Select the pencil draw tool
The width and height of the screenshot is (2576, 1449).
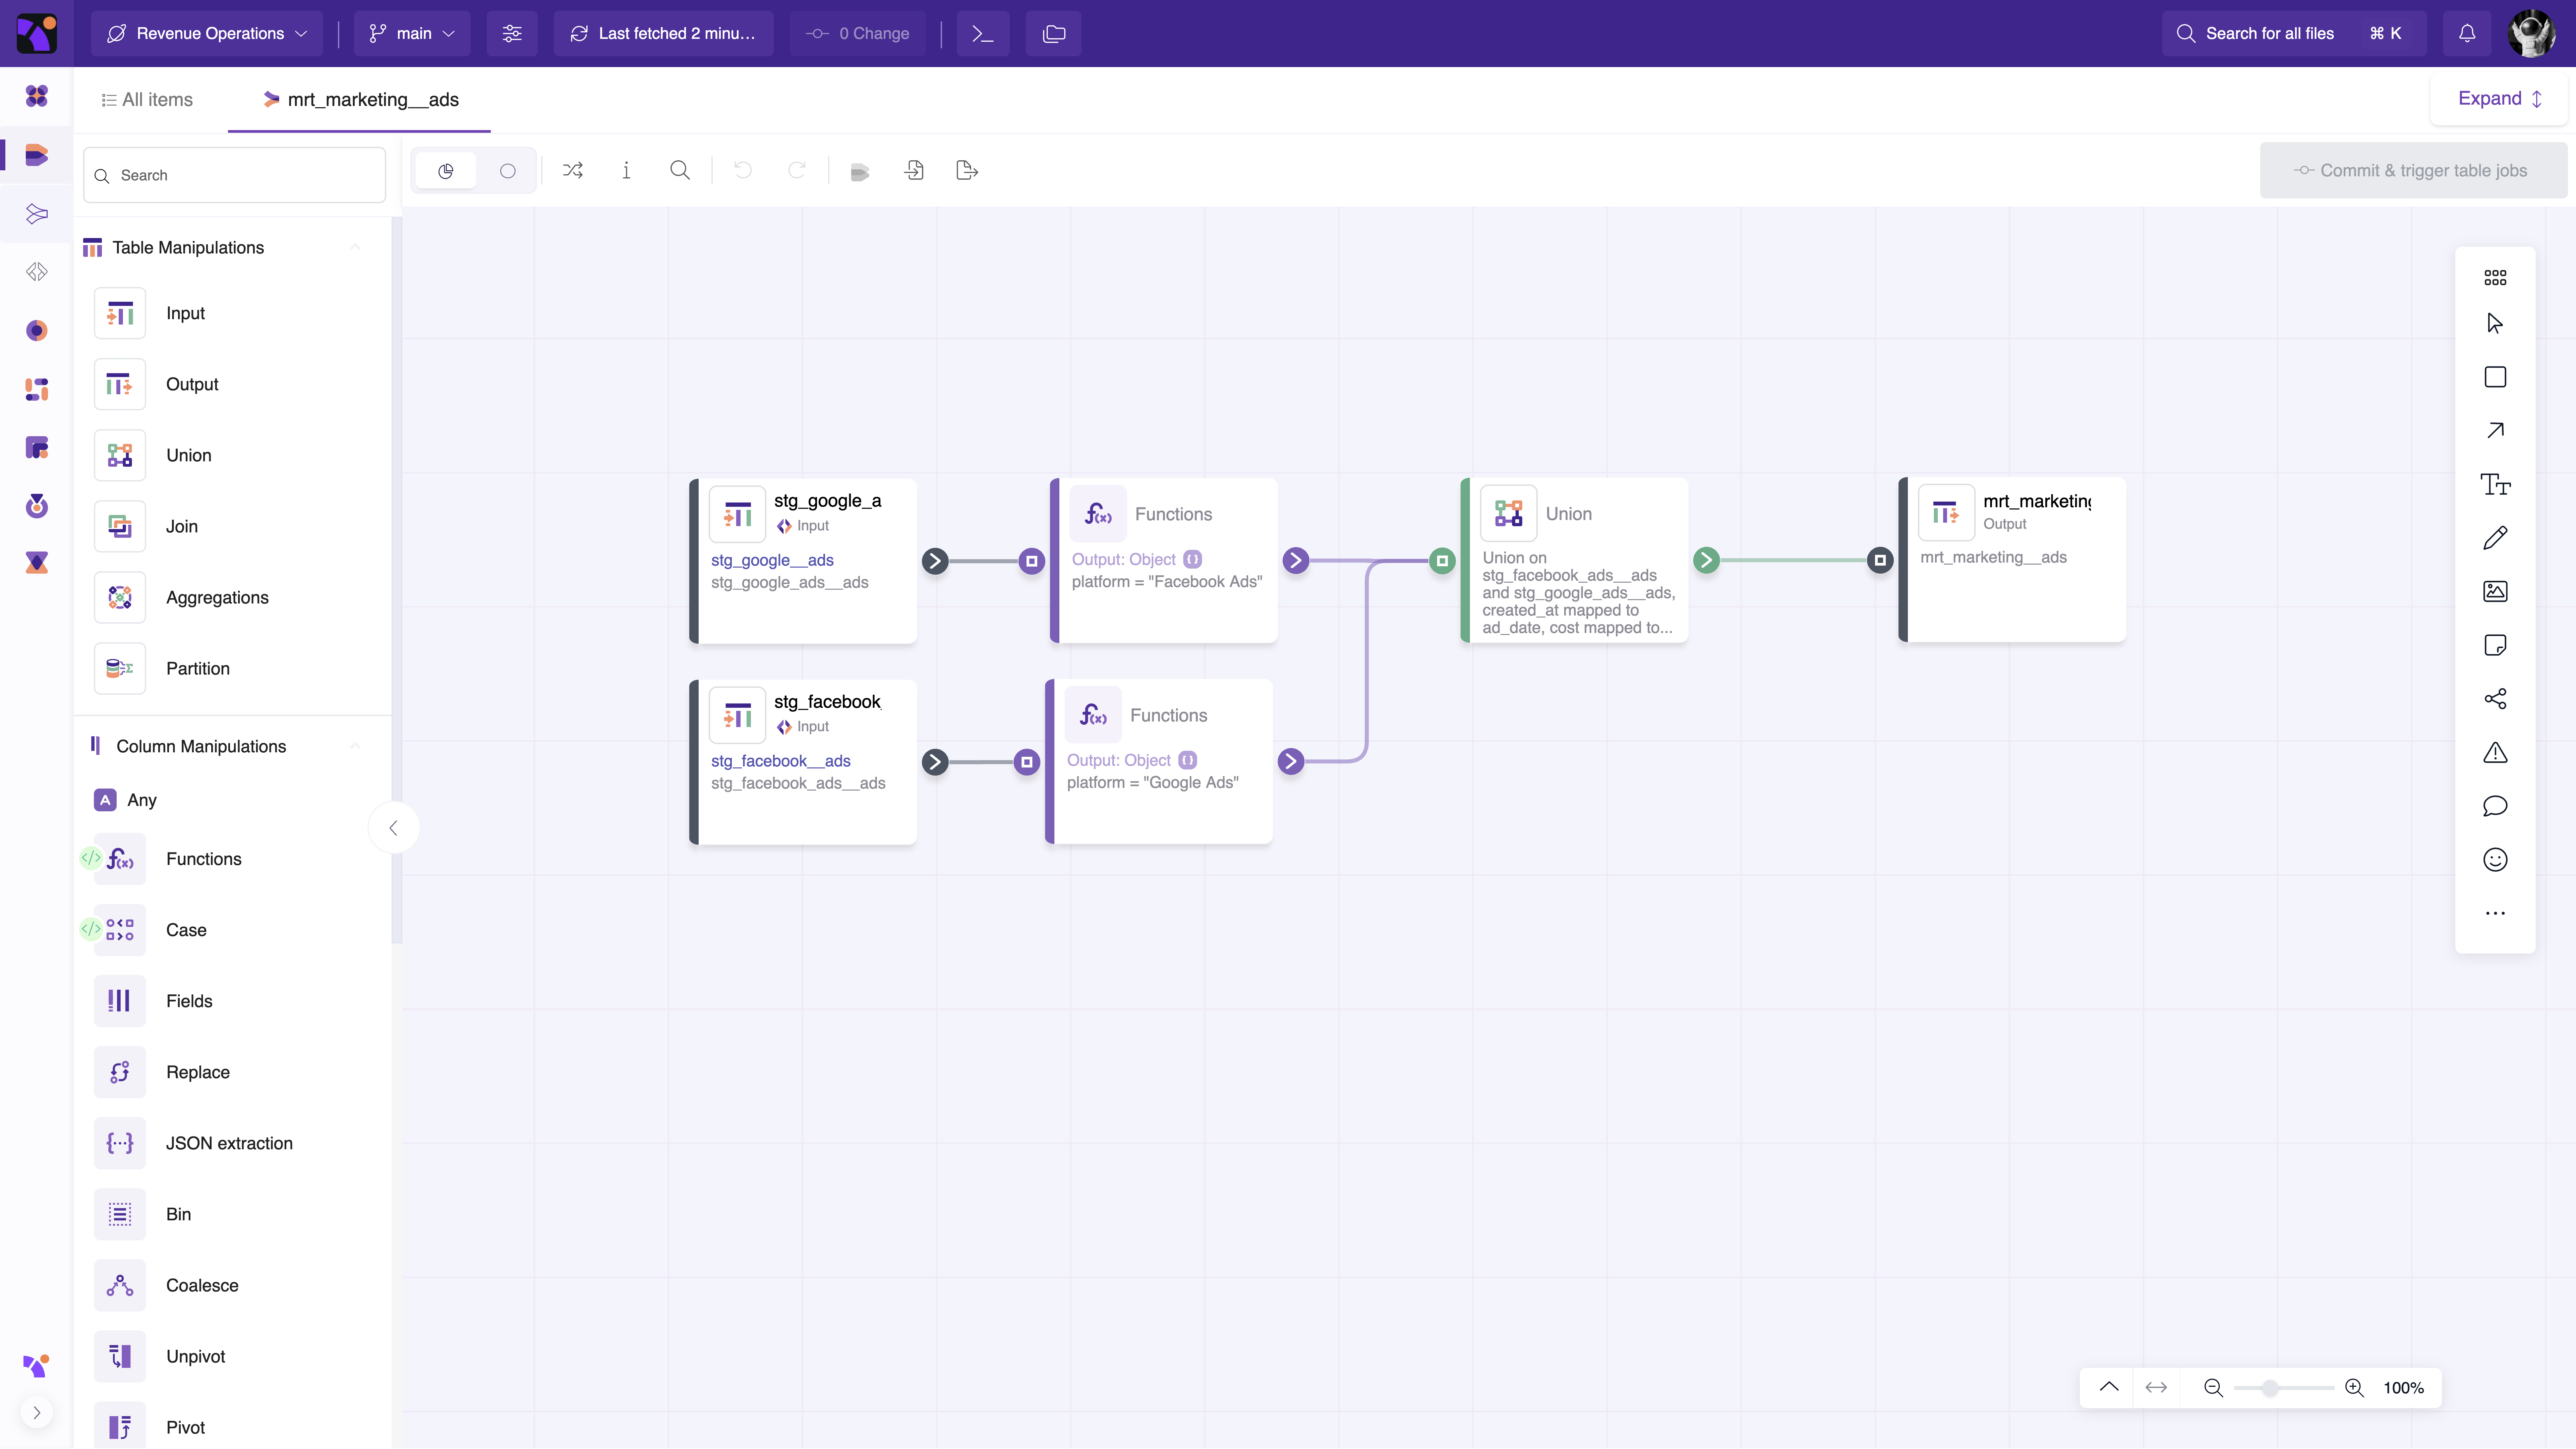(x=2495, y=538)
